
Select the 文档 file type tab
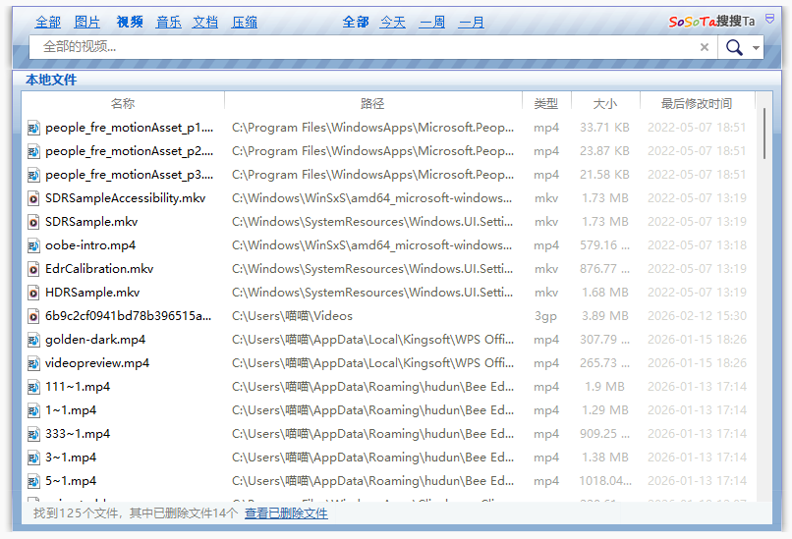pyautogui.click(x=205, y=22)
